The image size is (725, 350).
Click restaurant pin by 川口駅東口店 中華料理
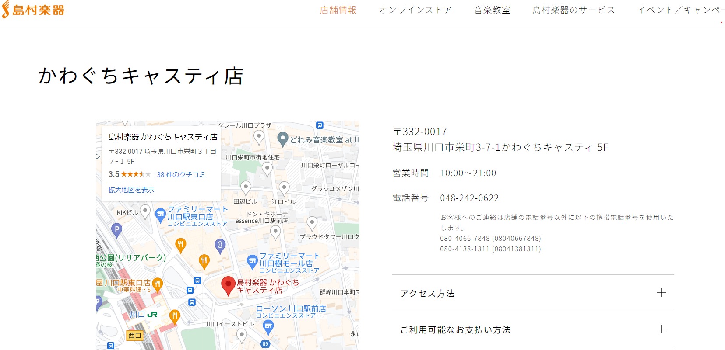(x=157, y=285)
